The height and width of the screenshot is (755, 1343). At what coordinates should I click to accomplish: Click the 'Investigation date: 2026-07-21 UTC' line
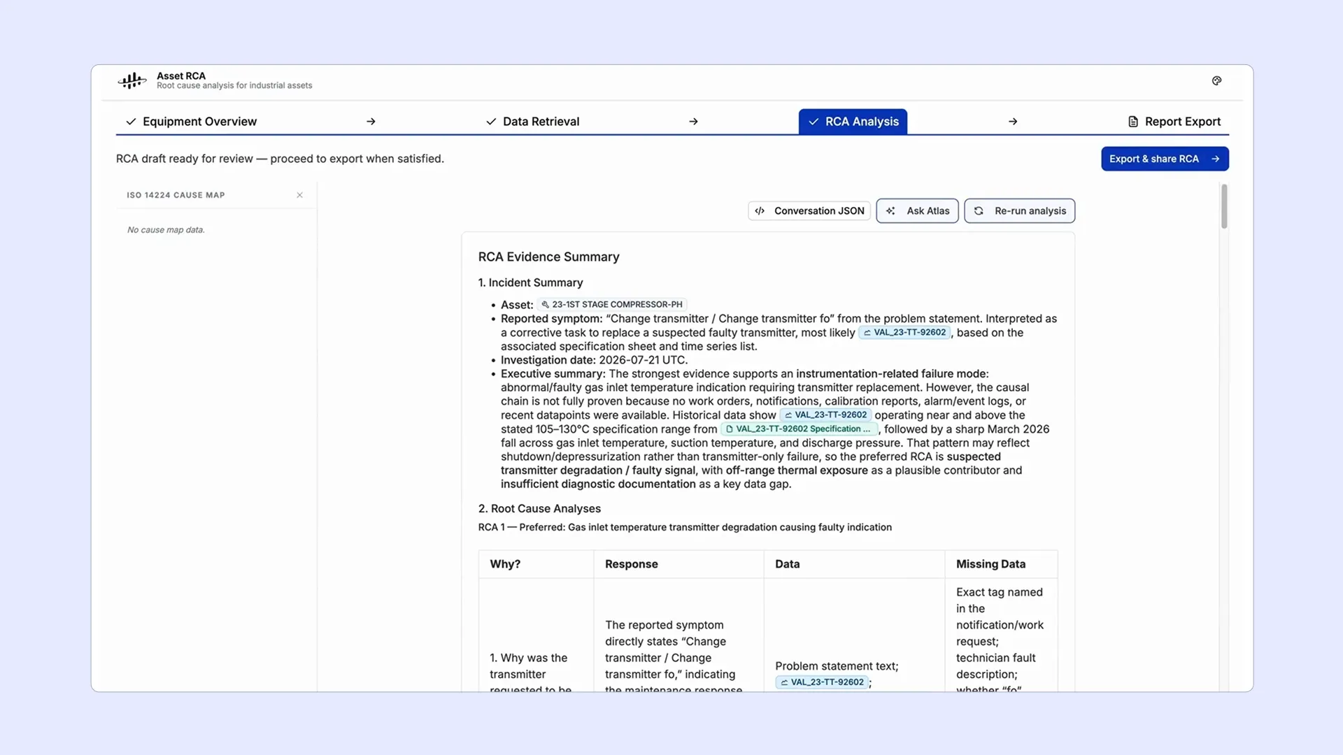[x=594, y=360]
